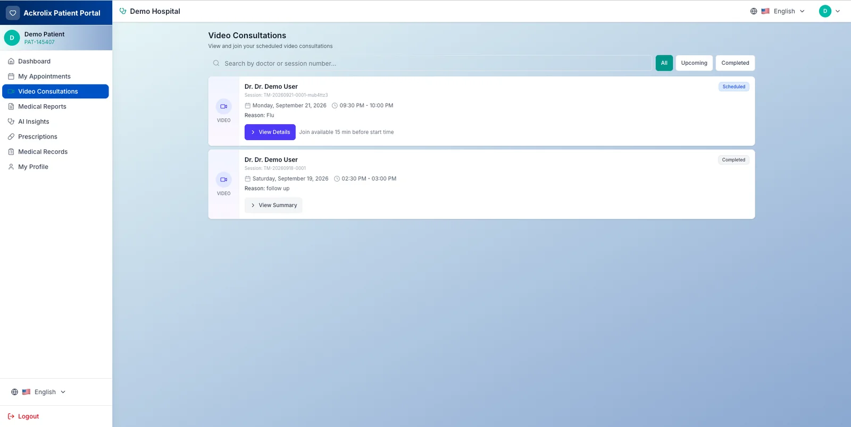Click session number TM-20260918-0001
This screenshot has height=427, width=851.
click(x=285, y=168)
